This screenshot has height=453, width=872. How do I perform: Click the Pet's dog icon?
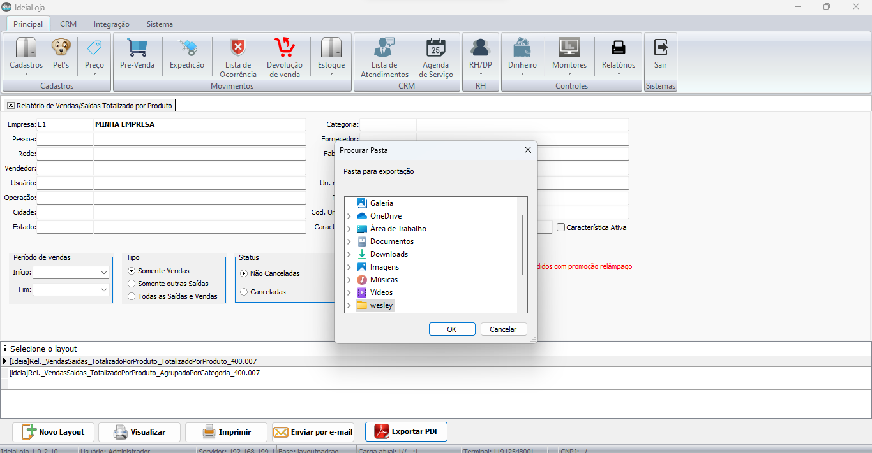pos(61,48)
